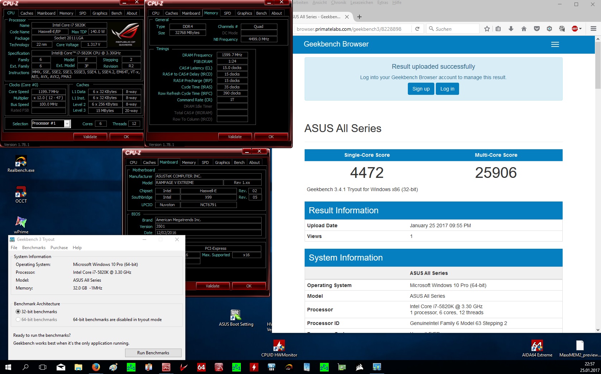Open File Explorer from taskbar
Viewport: 601px width, 374px height.
click(78, 367)
